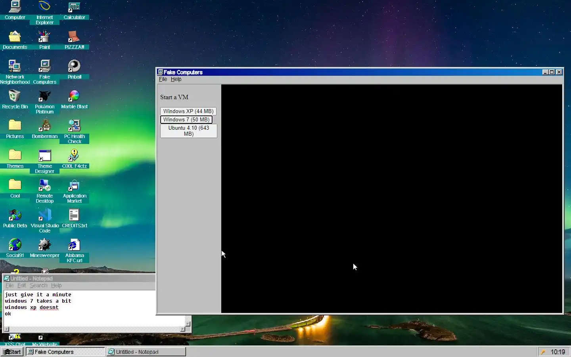Open Alabama KFC.url shortcut
The image size is (571, 357).
point(74,250)
